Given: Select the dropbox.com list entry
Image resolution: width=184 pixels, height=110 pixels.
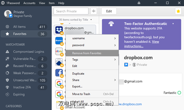Looking at the screenshot, I should (x=75, y=30).
